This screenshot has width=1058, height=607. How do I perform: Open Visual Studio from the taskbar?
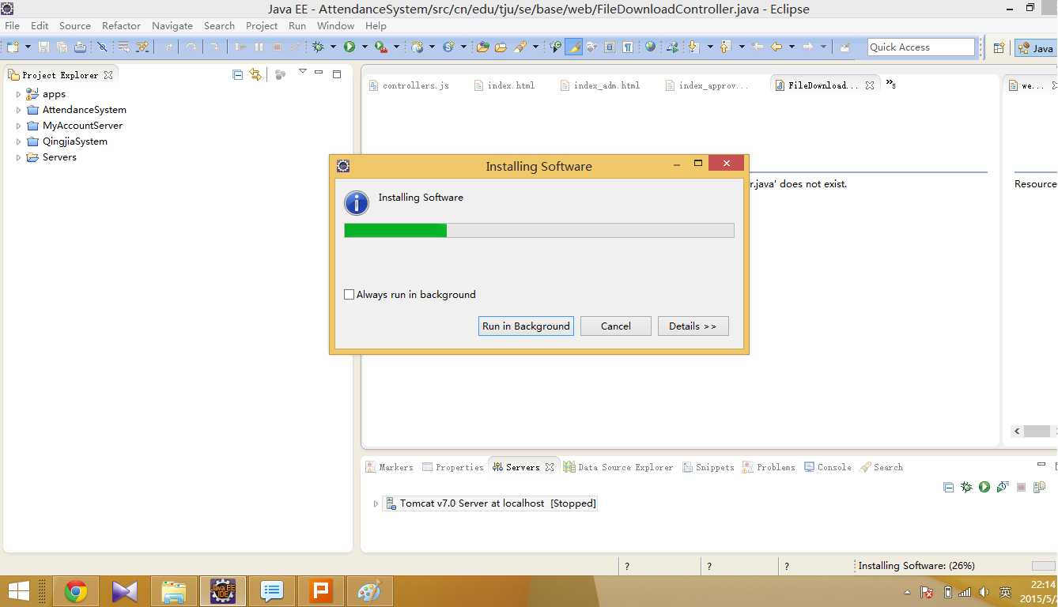[x=125, y=591]
